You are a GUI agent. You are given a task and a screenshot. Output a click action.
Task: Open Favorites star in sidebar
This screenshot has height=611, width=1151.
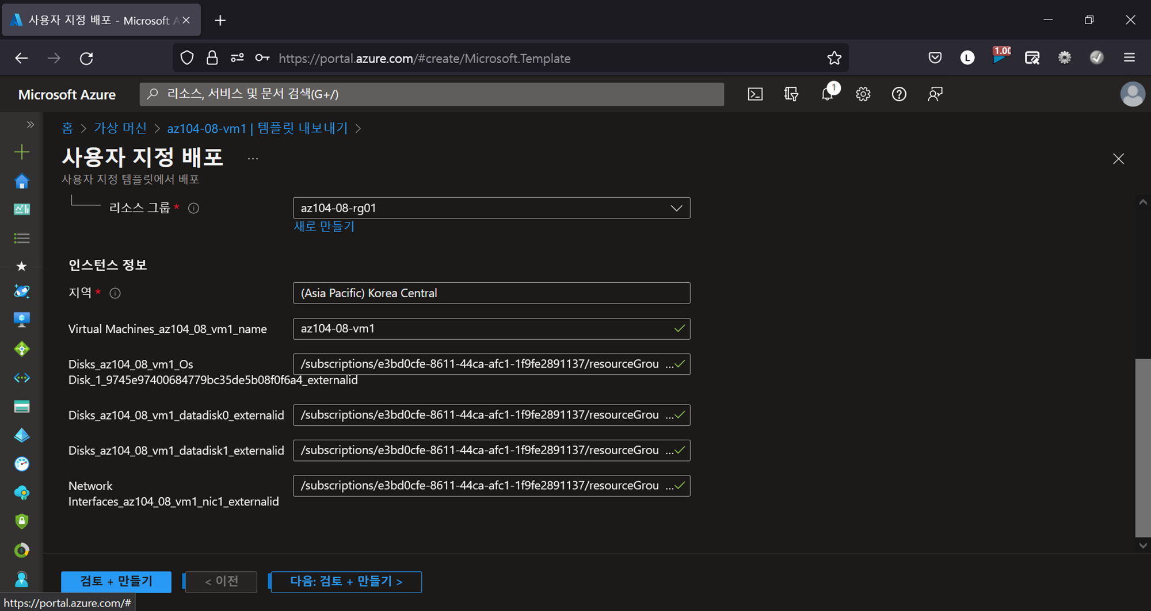click(22, 266)
